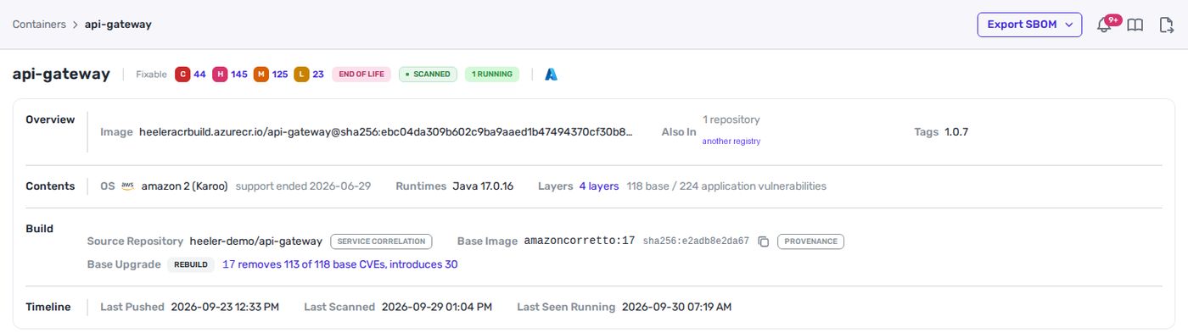Image resolution: width=1188 pixels, height=333 pixels.
Task: Open the Export SBOM dropdown
Action: [x=1029, y=25]
